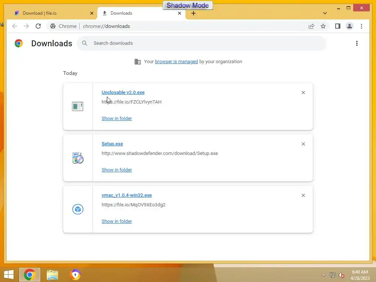376x282 pixels.
Task: Open a new tab with plus button
Action: (194, 13)
